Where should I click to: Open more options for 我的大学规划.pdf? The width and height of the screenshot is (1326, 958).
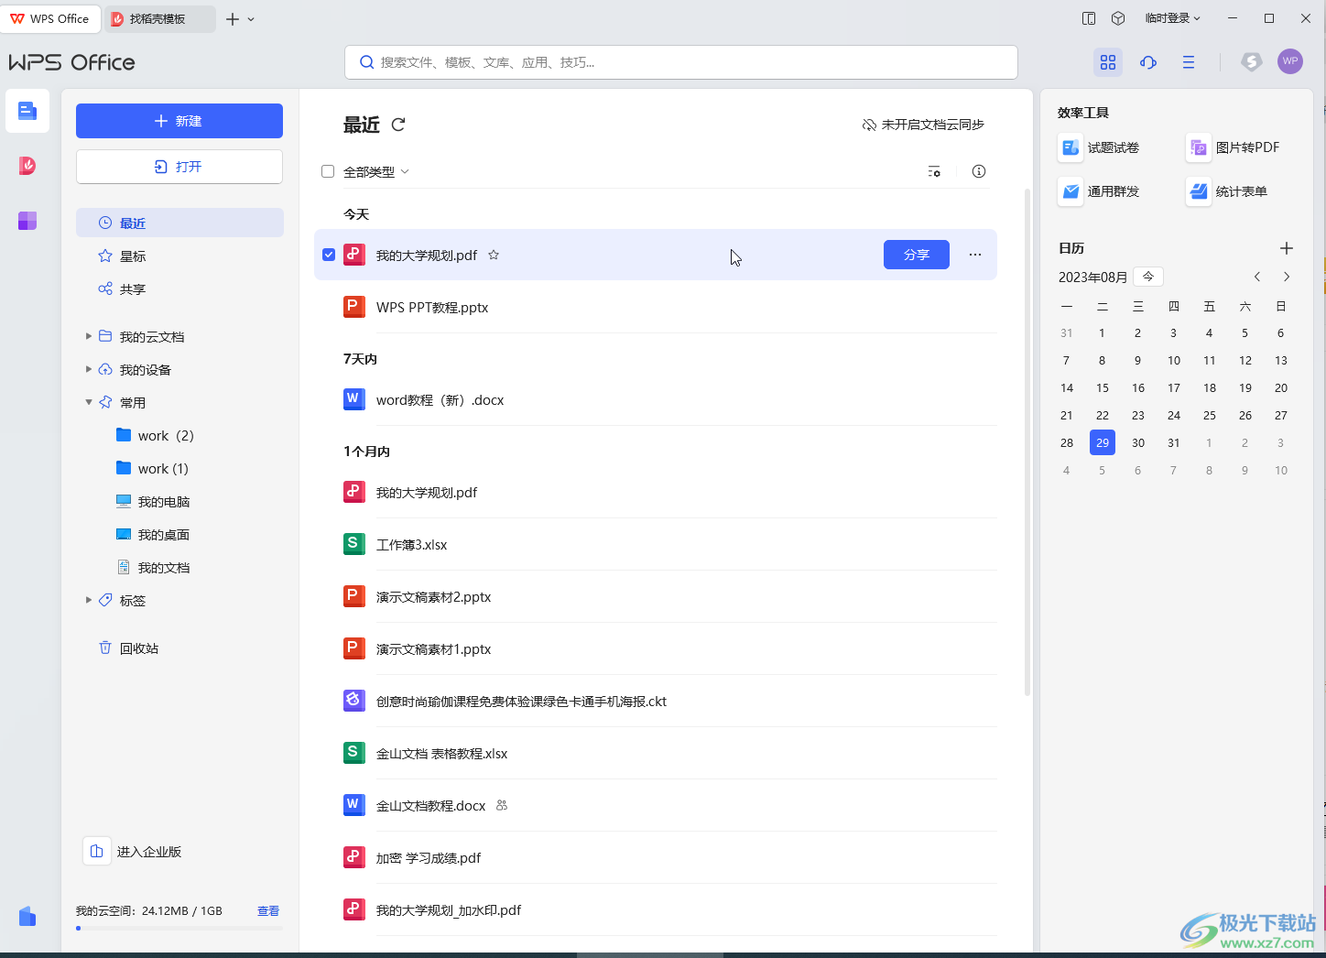[975, 255]
